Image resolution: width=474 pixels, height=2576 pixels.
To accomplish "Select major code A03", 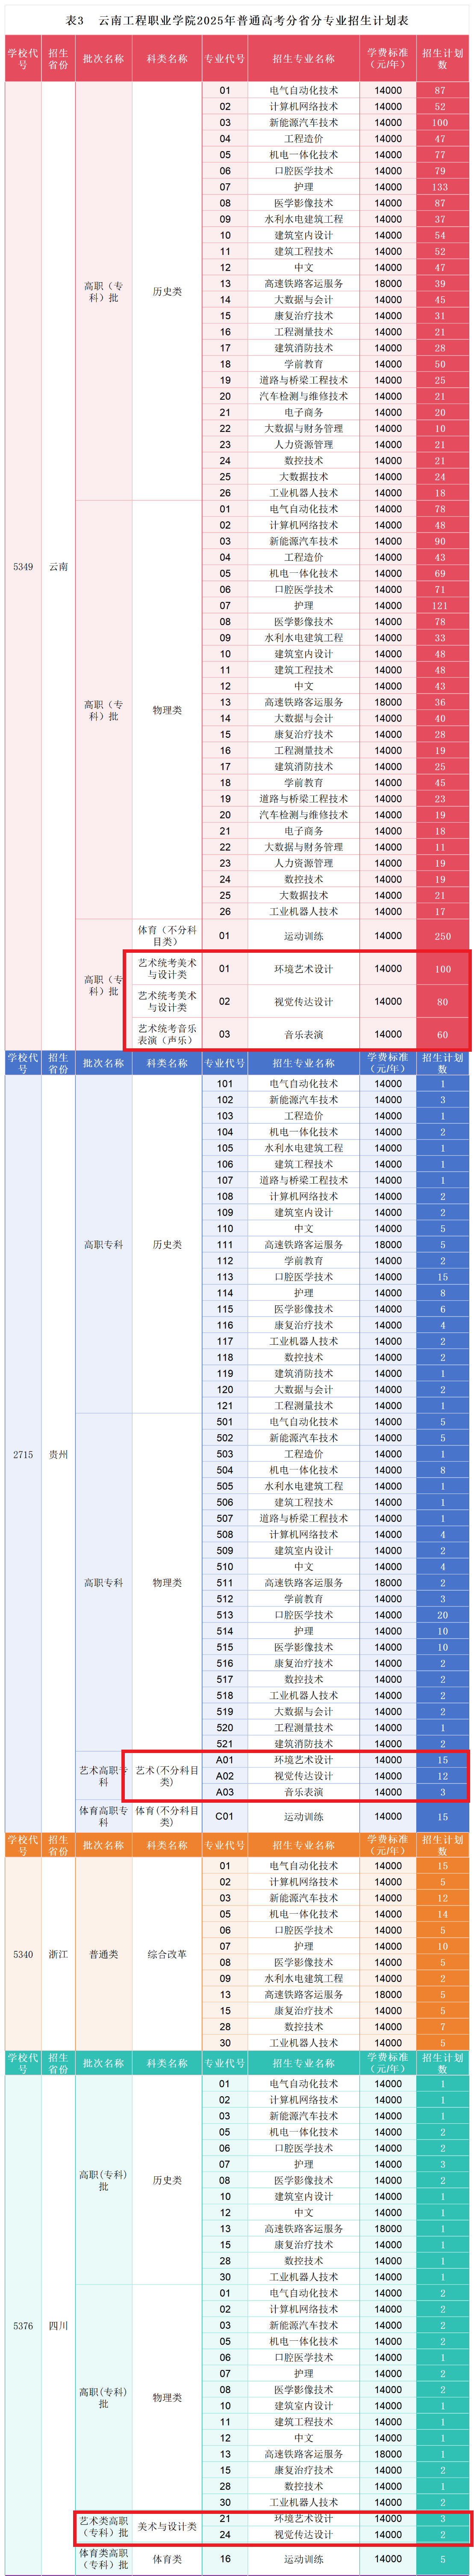I will [x=224, y=1792].
